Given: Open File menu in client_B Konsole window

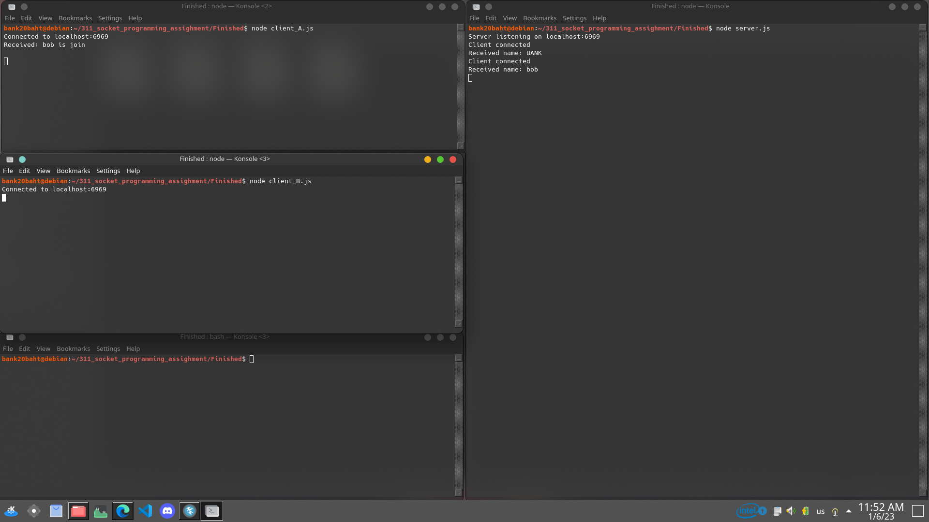Looking at the screenshot, I should (8, 171).
